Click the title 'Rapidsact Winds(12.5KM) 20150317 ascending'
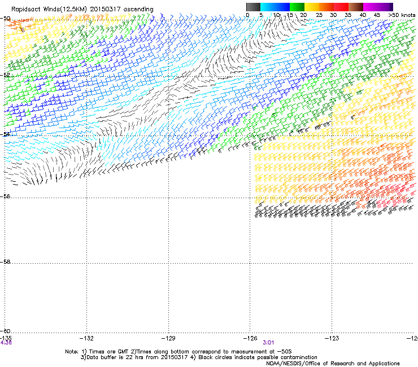The height and width of the screenshot is (367, 418). pos(82,10)
